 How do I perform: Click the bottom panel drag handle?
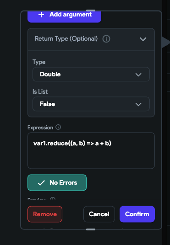click(x=91, y=229)
